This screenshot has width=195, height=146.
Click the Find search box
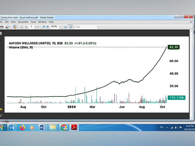(86, 27)
